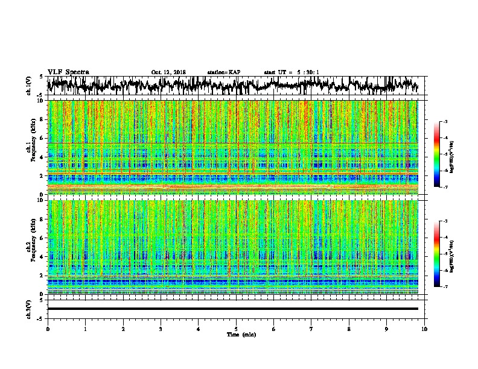This screenshot has width=478, height=369.
Task: Click the "ch.1(V)" axis label
Action: 28,86
